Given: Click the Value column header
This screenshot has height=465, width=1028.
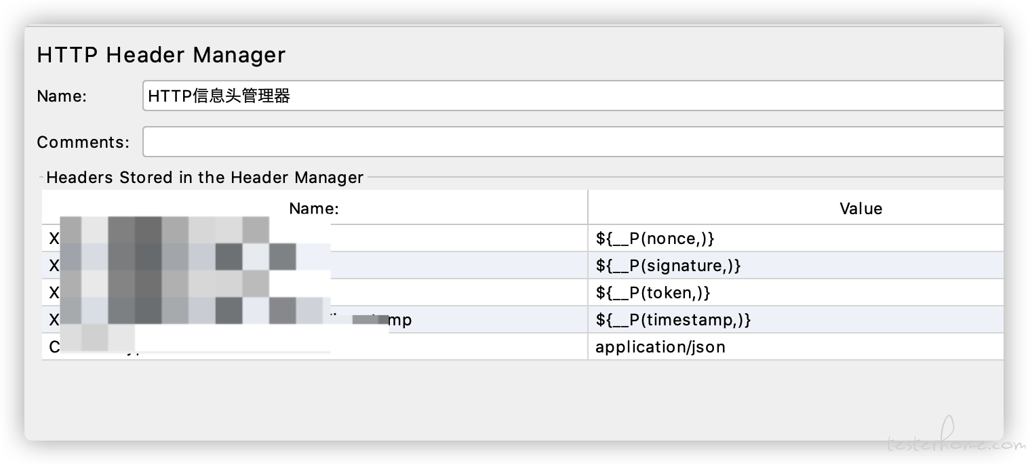Looking at the screenshot, I should [795, 208].
